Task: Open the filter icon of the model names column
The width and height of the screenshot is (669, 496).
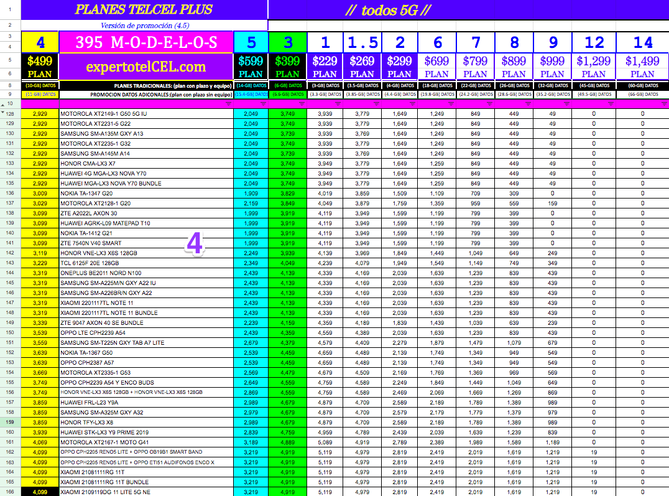Action: pos(229,104)
